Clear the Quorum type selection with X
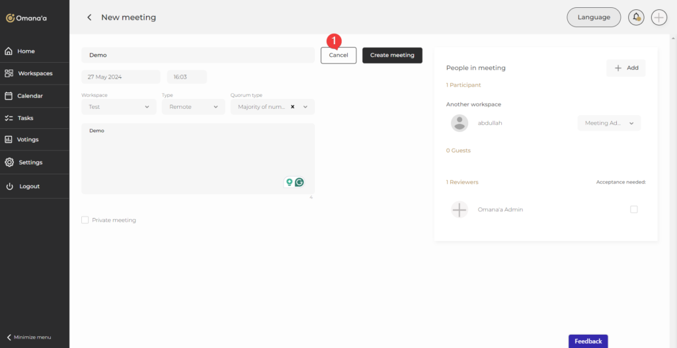The height and width of the screenshot is (348, 677). tap(293, 106)
